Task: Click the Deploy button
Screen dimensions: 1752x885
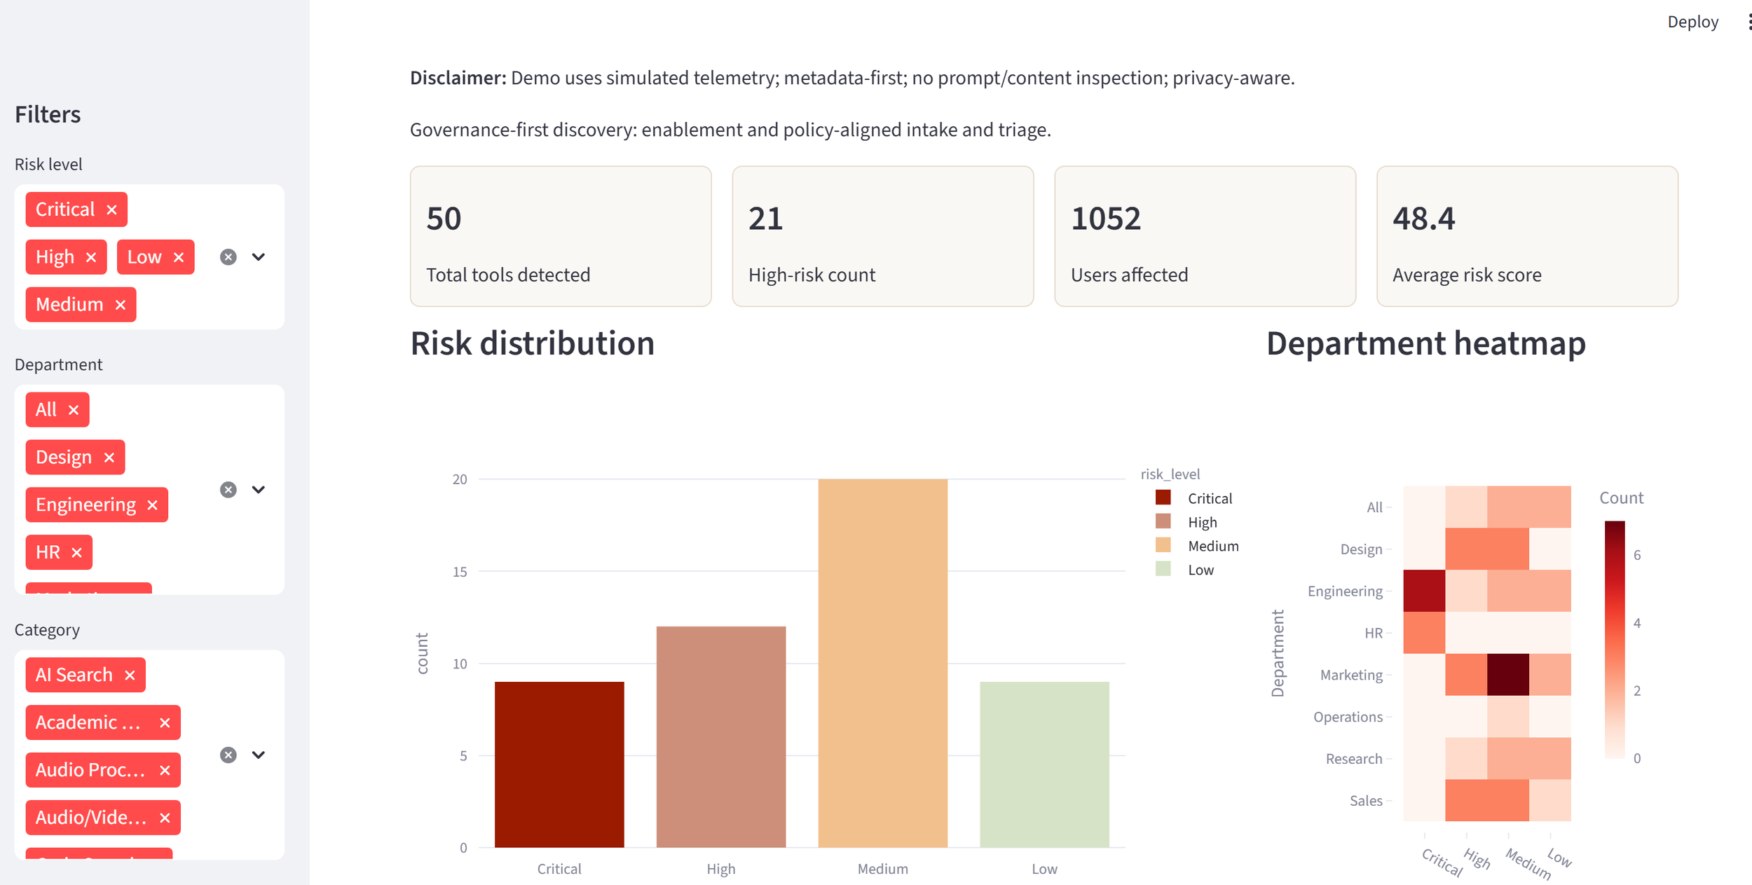Action: (1692, 22)
